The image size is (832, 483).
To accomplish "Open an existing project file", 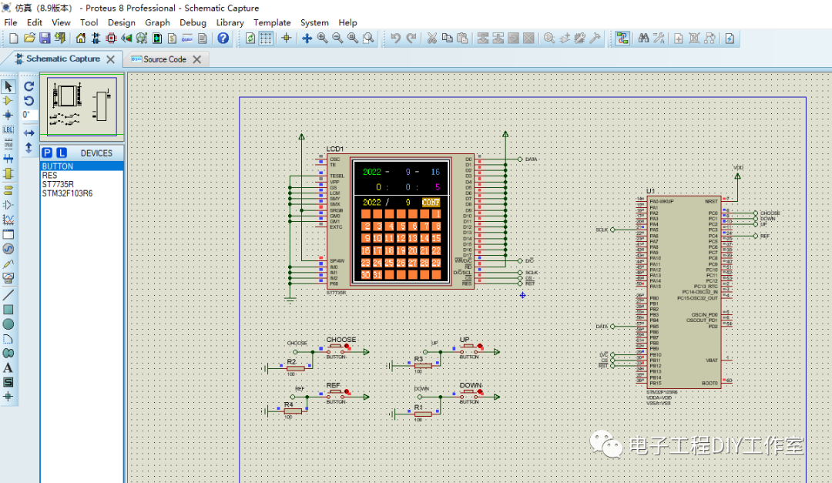I will 29,39.
